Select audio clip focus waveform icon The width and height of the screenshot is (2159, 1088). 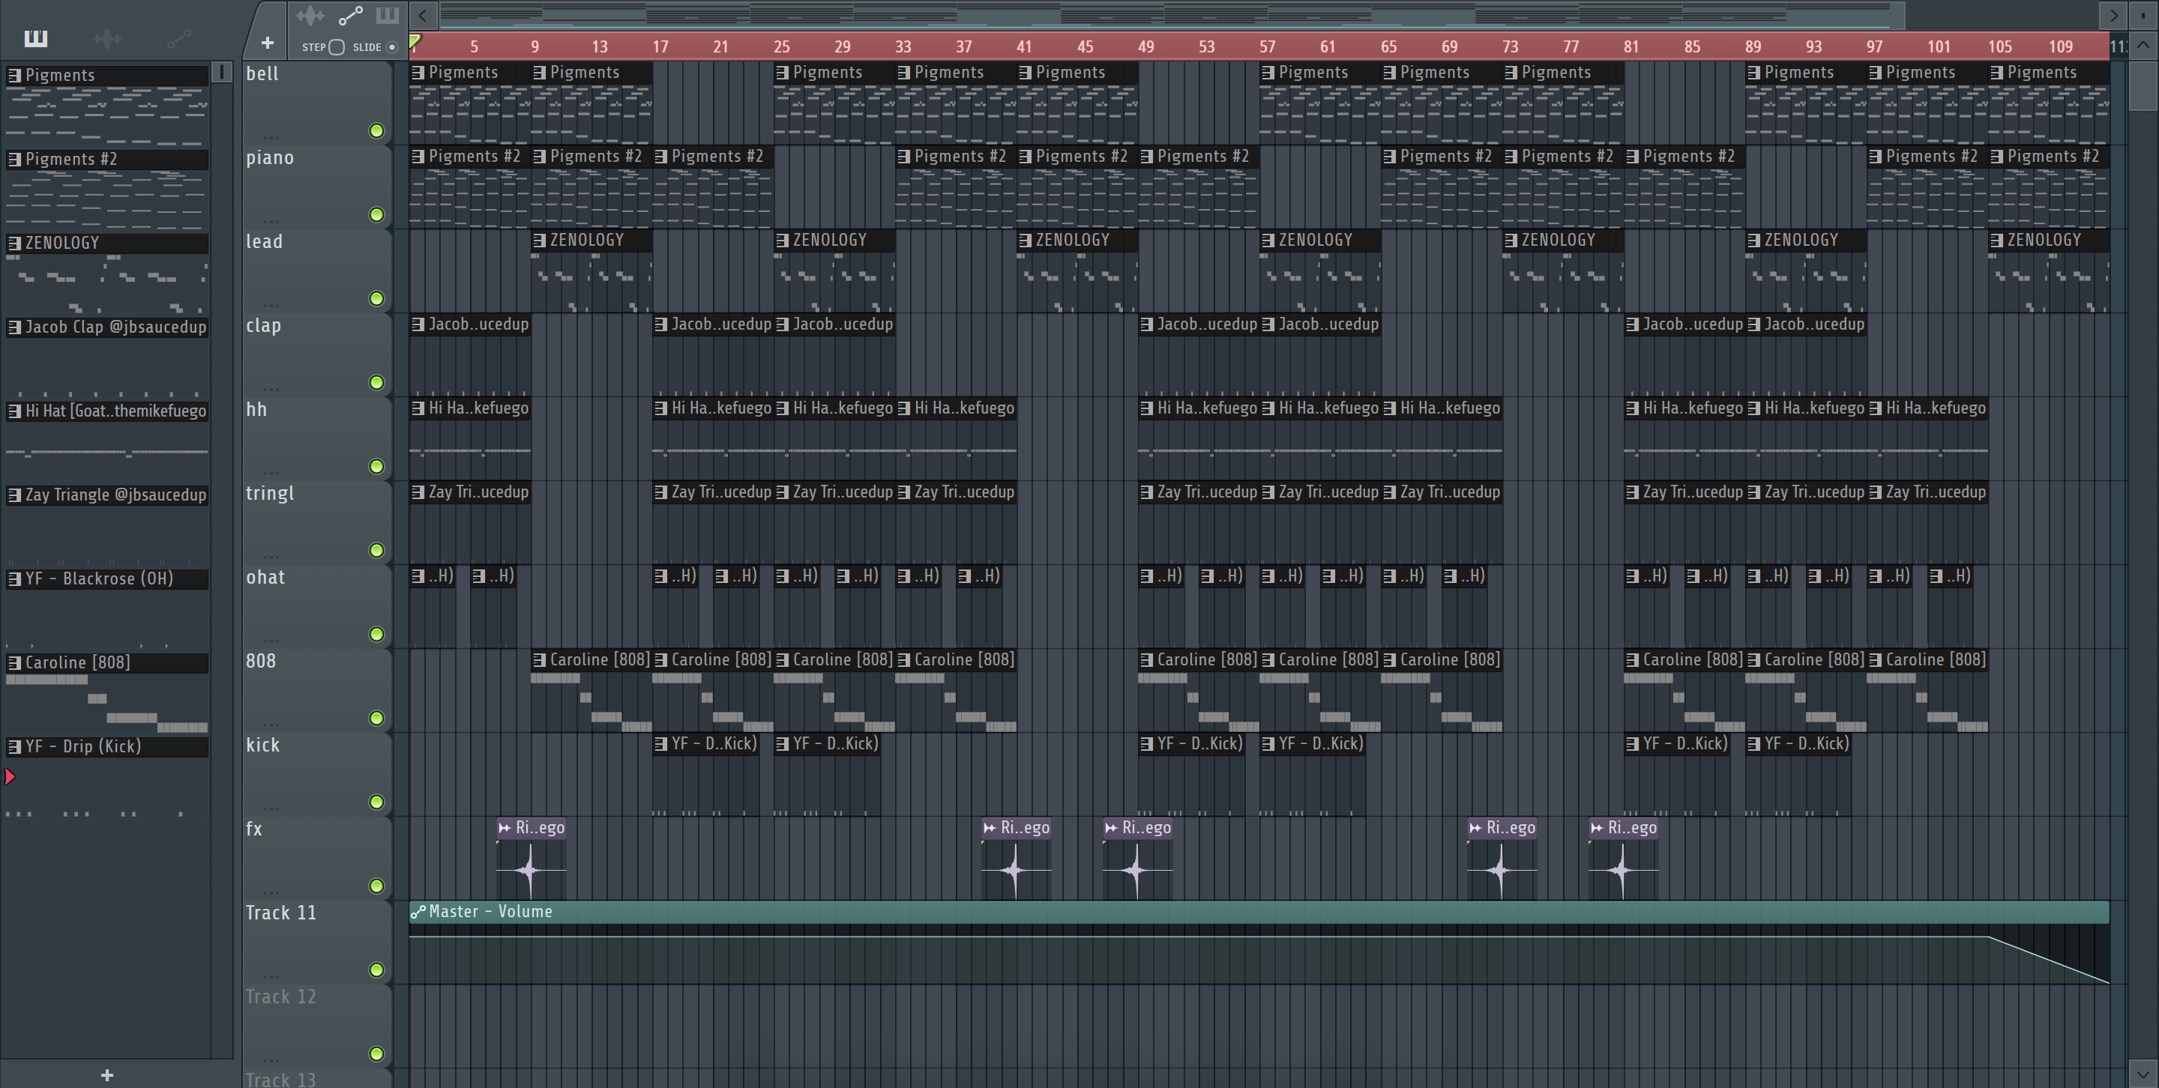click(310, 16)
